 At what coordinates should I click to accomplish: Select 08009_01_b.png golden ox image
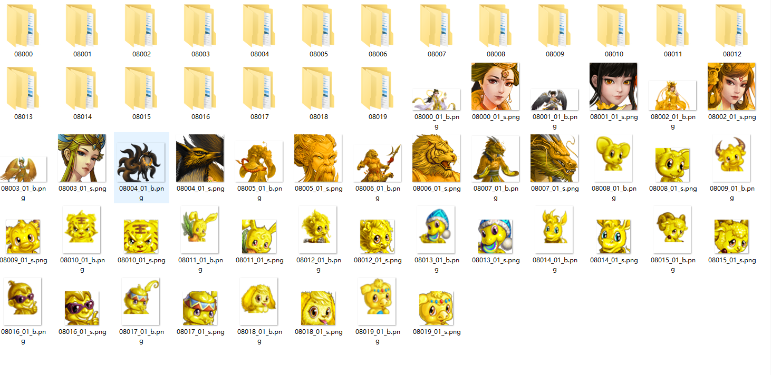coord(731,158)
